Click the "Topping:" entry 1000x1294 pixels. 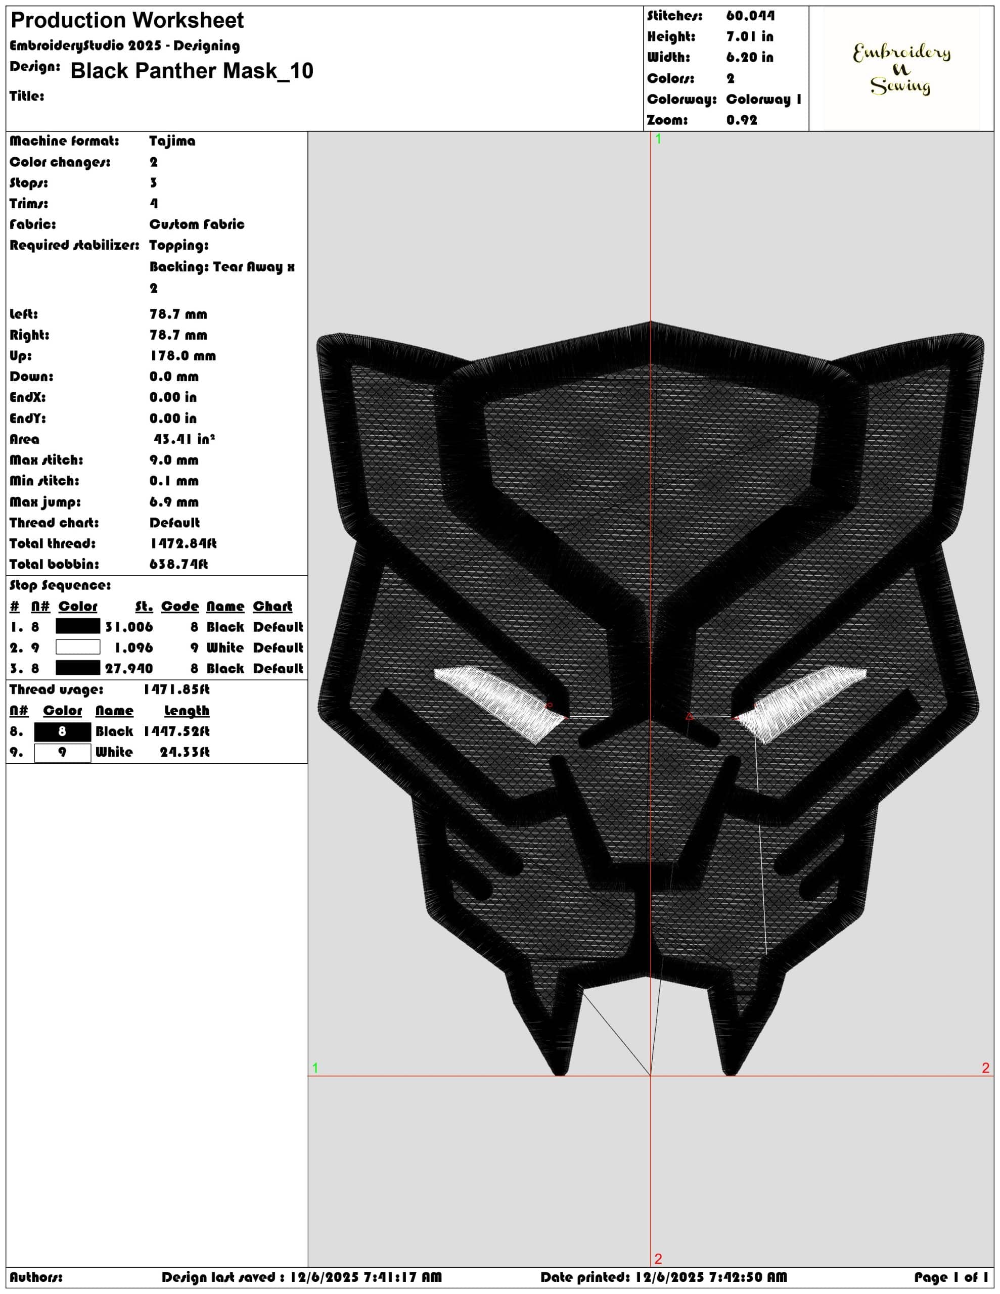point(178,245)
